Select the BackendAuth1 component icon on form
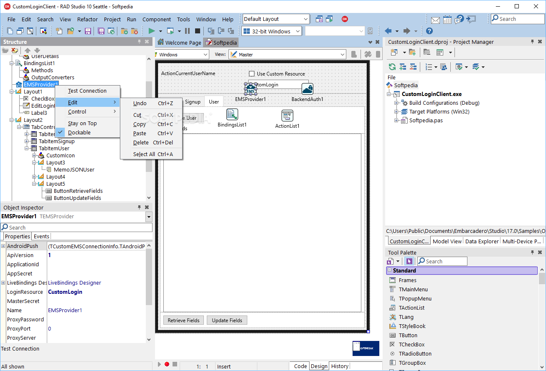Image resolution: width=546 pixels, height=371 pixels. [x=307, y=89]
